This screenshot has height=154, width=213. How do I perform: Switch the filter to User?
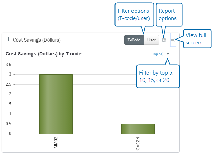(151, 40)
